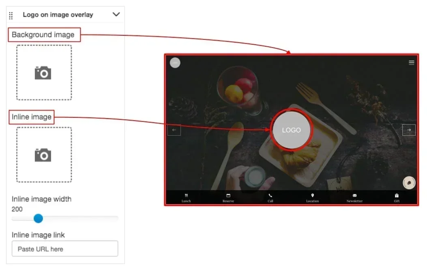
Task: Click the 200 width value
Action: [17, 209]
